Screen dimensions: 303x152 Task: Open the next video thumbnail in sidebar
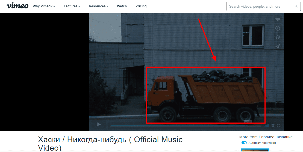pos(255,150)
